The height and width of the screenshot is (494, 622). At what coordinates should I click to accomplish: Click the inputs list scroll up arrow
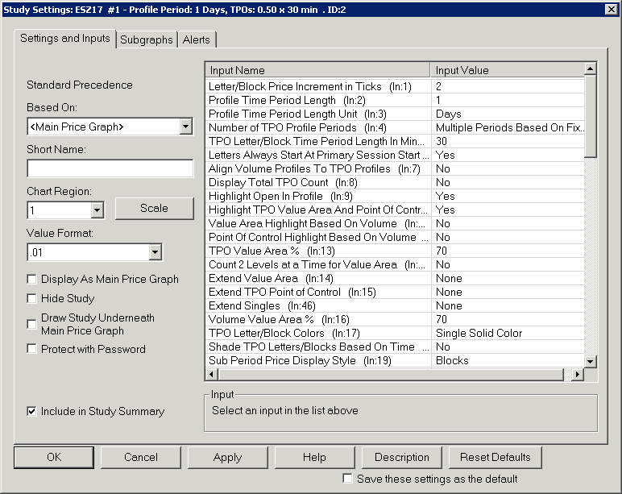click(591, 69)
